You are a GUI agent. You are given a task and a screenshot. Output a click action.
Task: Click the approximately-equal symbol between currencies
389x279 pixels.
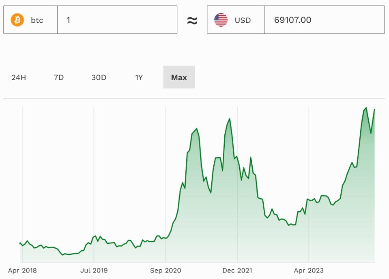(x=192, y=20)
